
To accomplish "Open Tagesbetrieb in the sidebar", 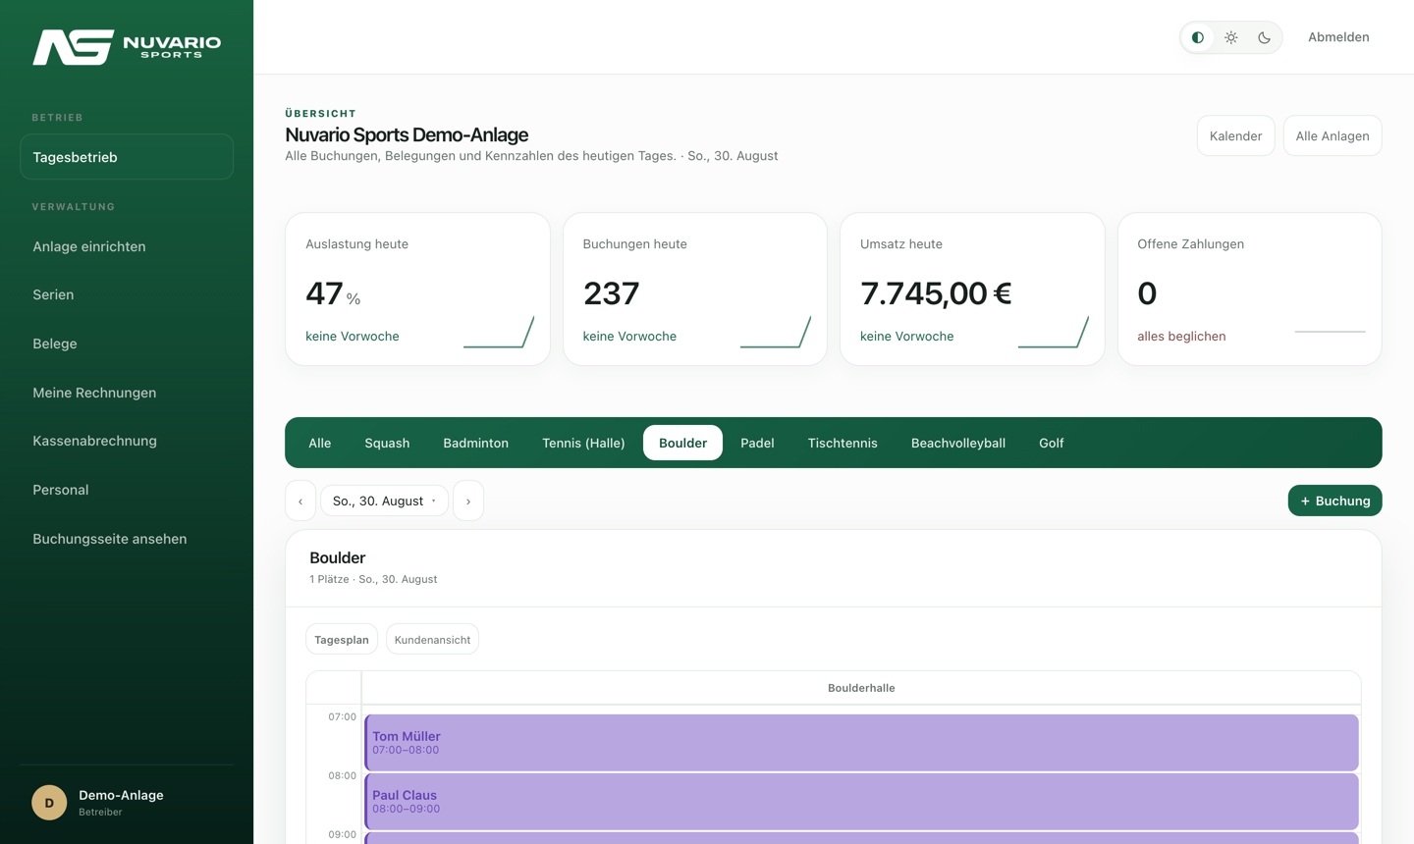I will tap(127, 157).
